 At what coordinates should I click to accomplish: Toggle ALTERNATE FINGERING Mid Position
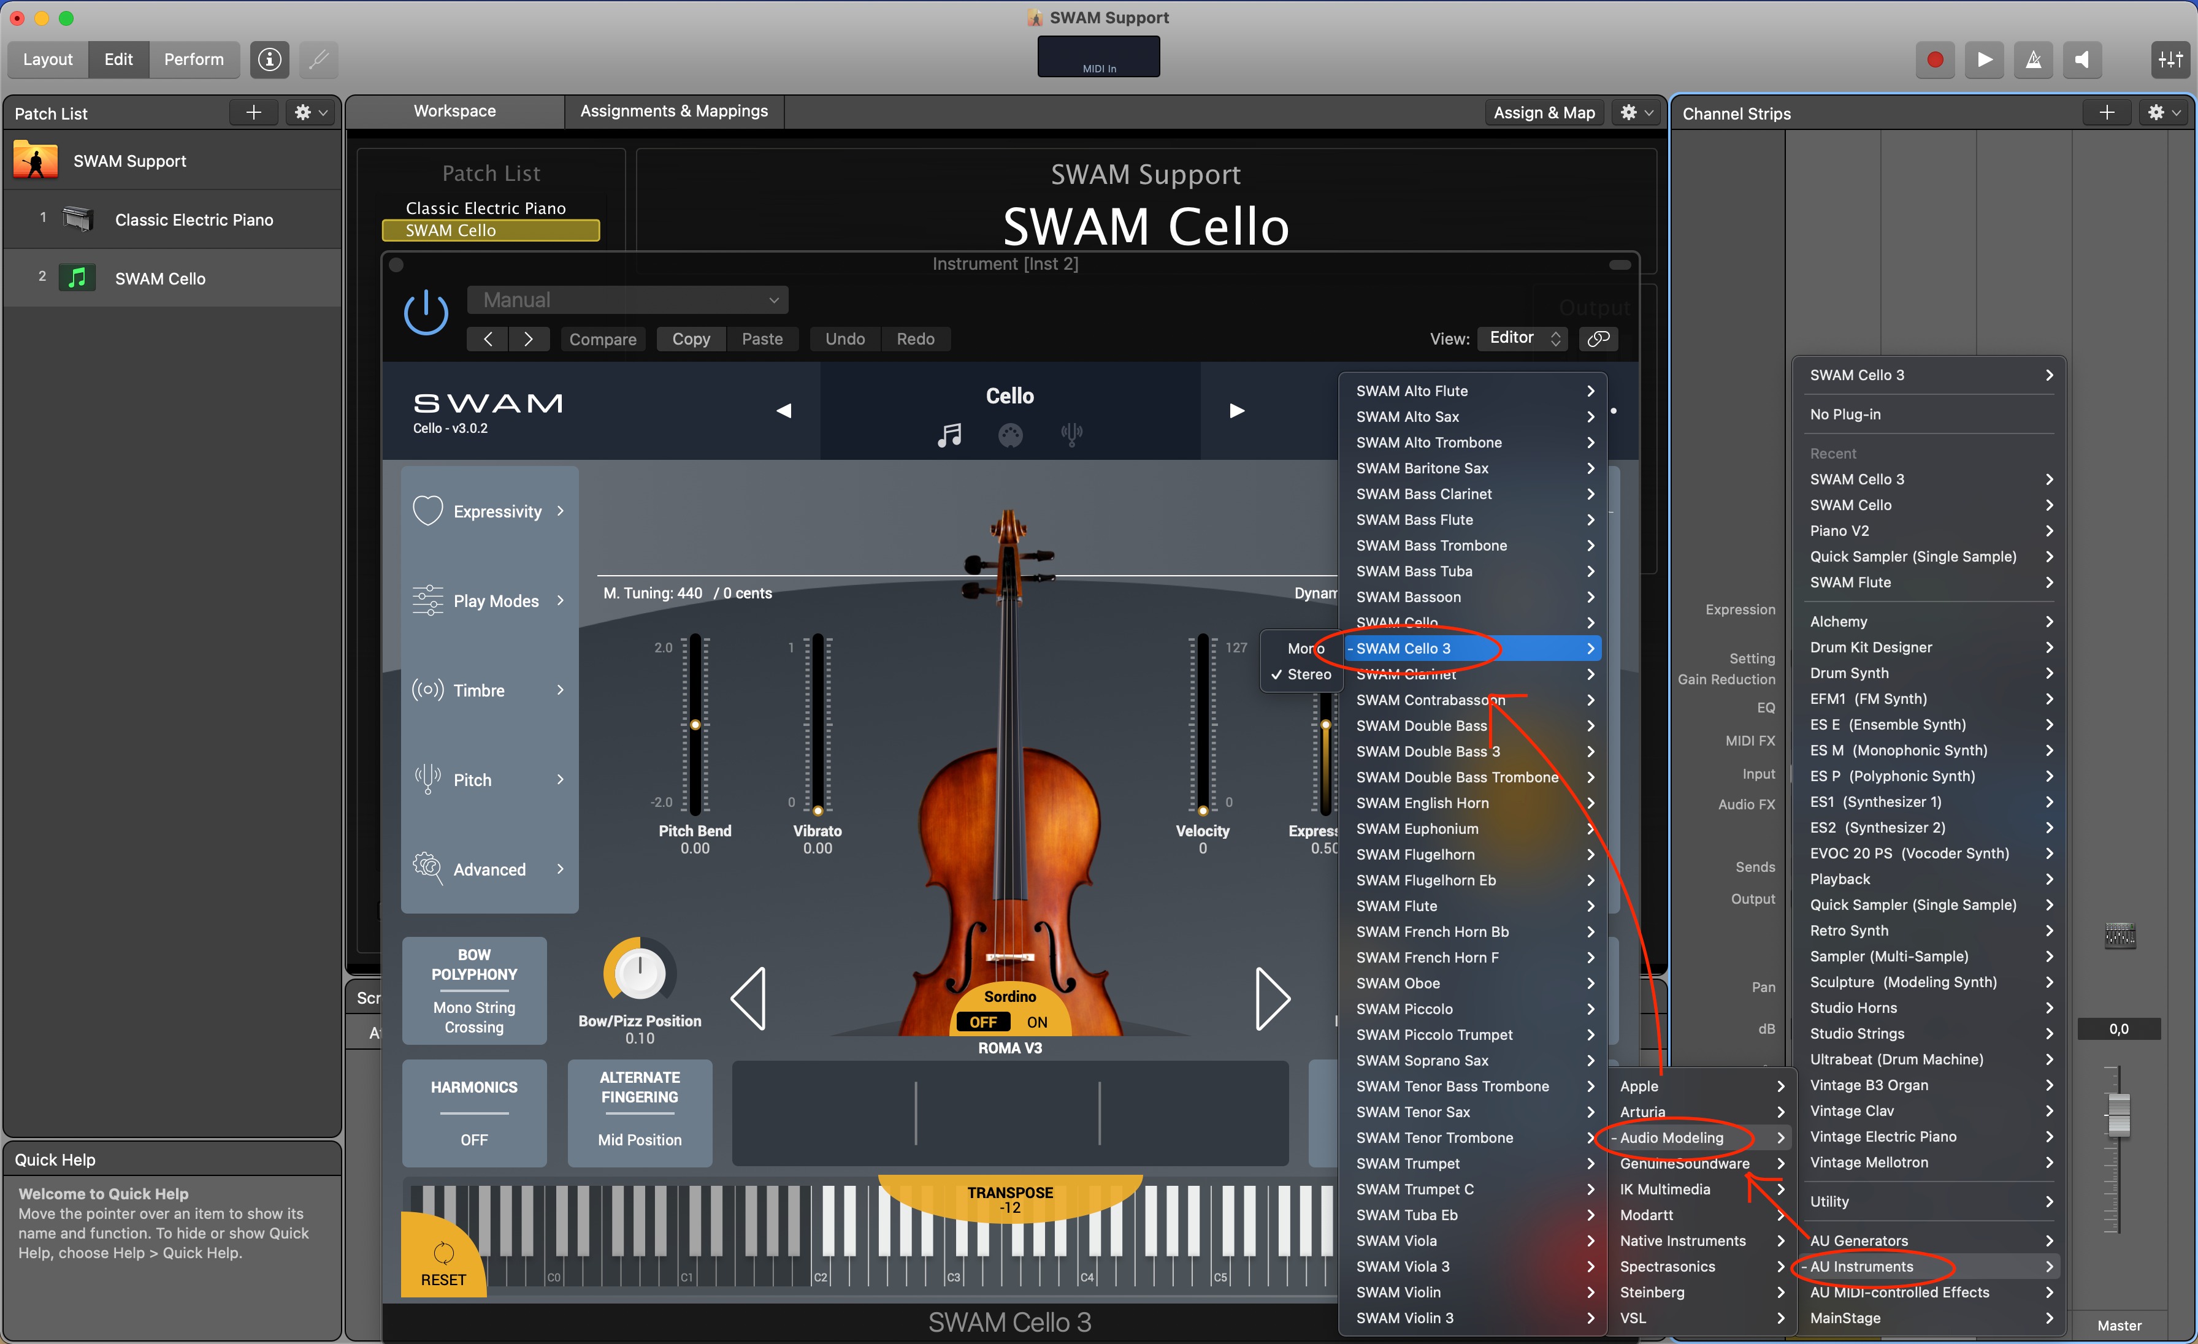640,1113
